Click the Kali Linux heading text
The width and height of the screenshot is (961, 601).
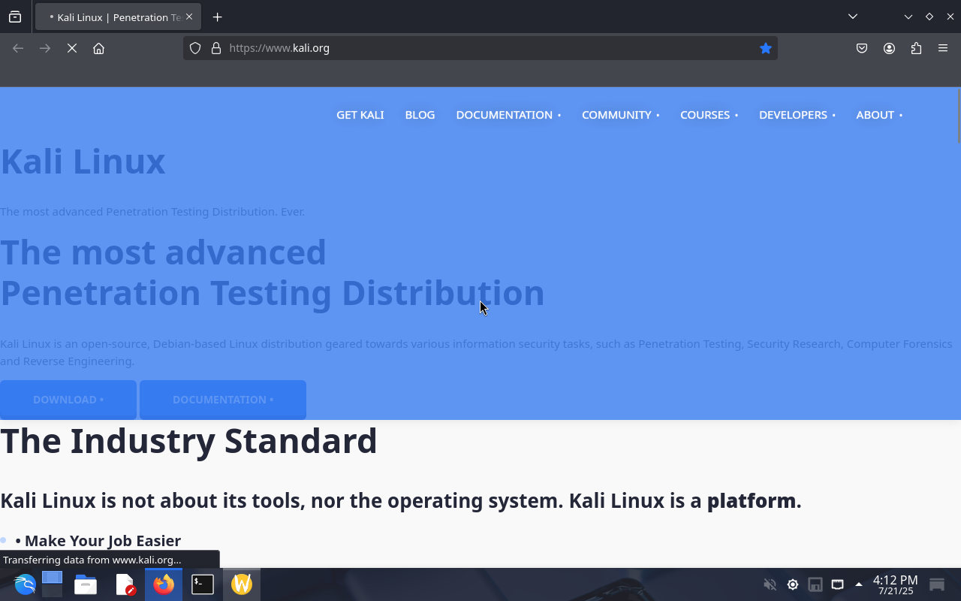[83, 162]
